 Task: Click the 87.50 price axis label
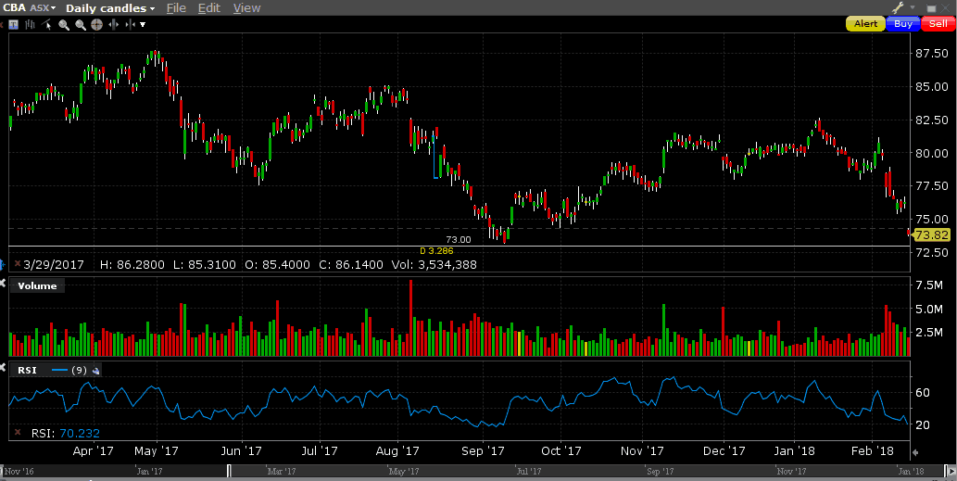click(x=931, y=54)
